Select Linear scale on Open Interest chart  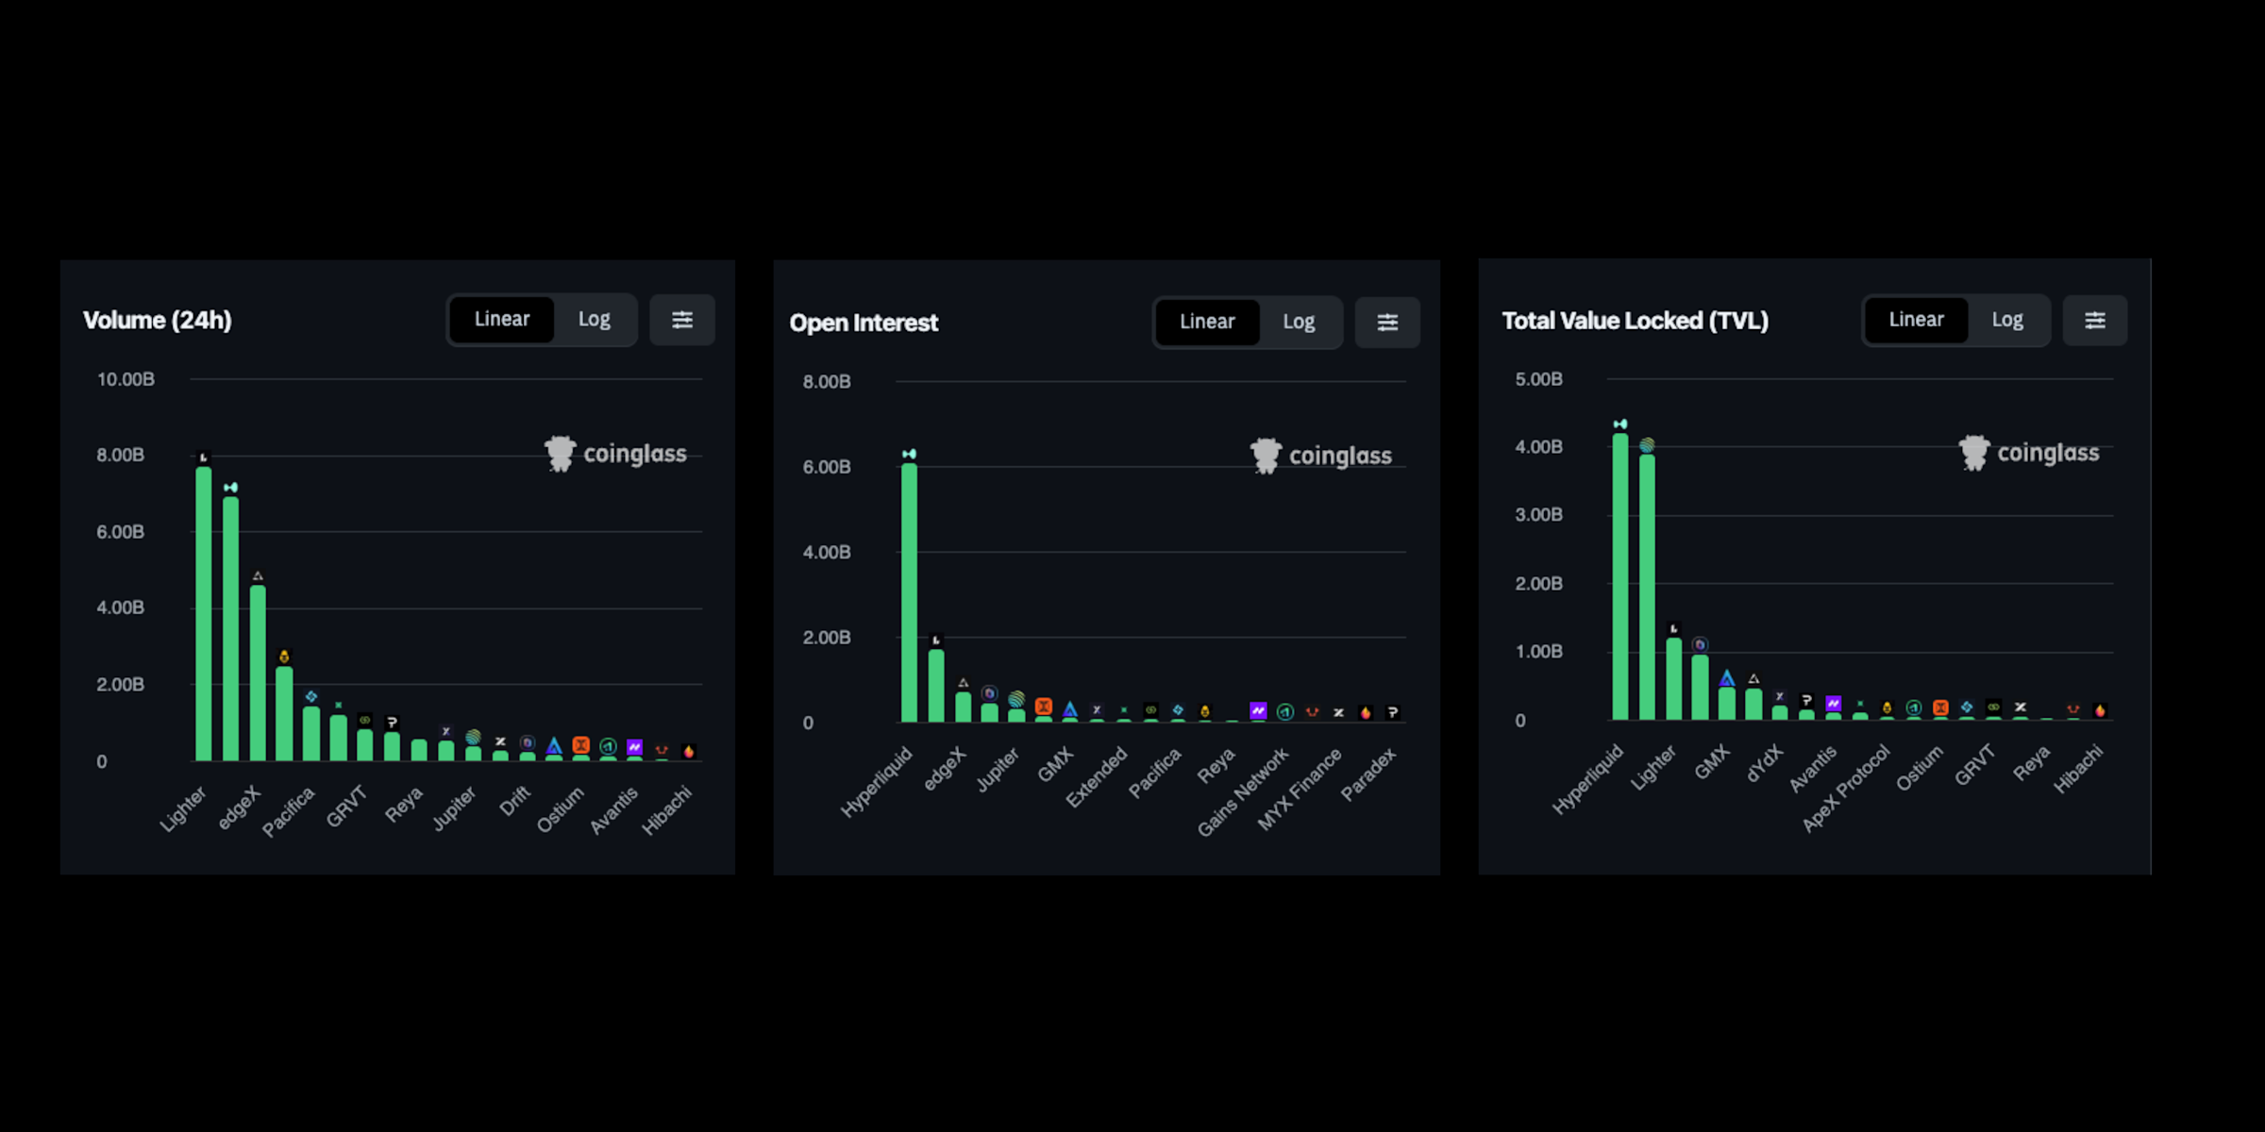tap(1207, 323)
